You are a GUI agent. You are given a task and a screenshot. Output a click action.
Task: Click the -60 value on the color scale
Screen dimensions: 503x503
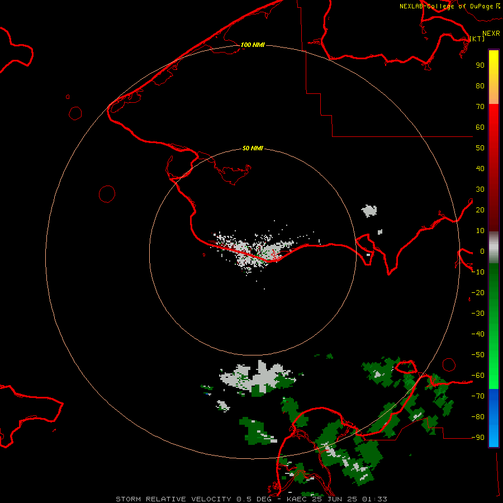[x=478, y=376]
